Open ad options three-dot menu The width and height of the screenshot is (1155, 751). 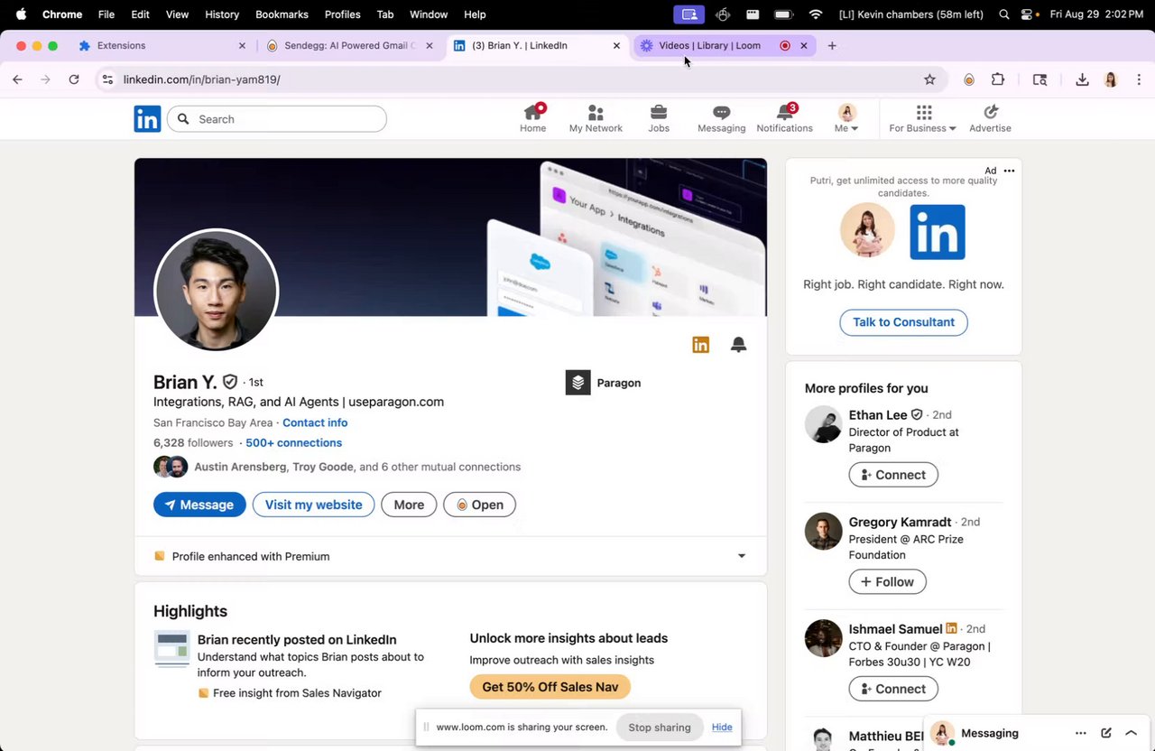pyautogui.click(x=1009, y=171)
